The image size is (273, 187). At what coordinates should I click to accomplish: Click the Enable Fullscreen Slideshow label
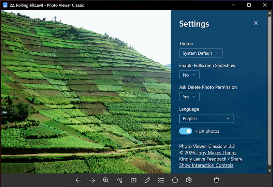click(x=207, y=65)
